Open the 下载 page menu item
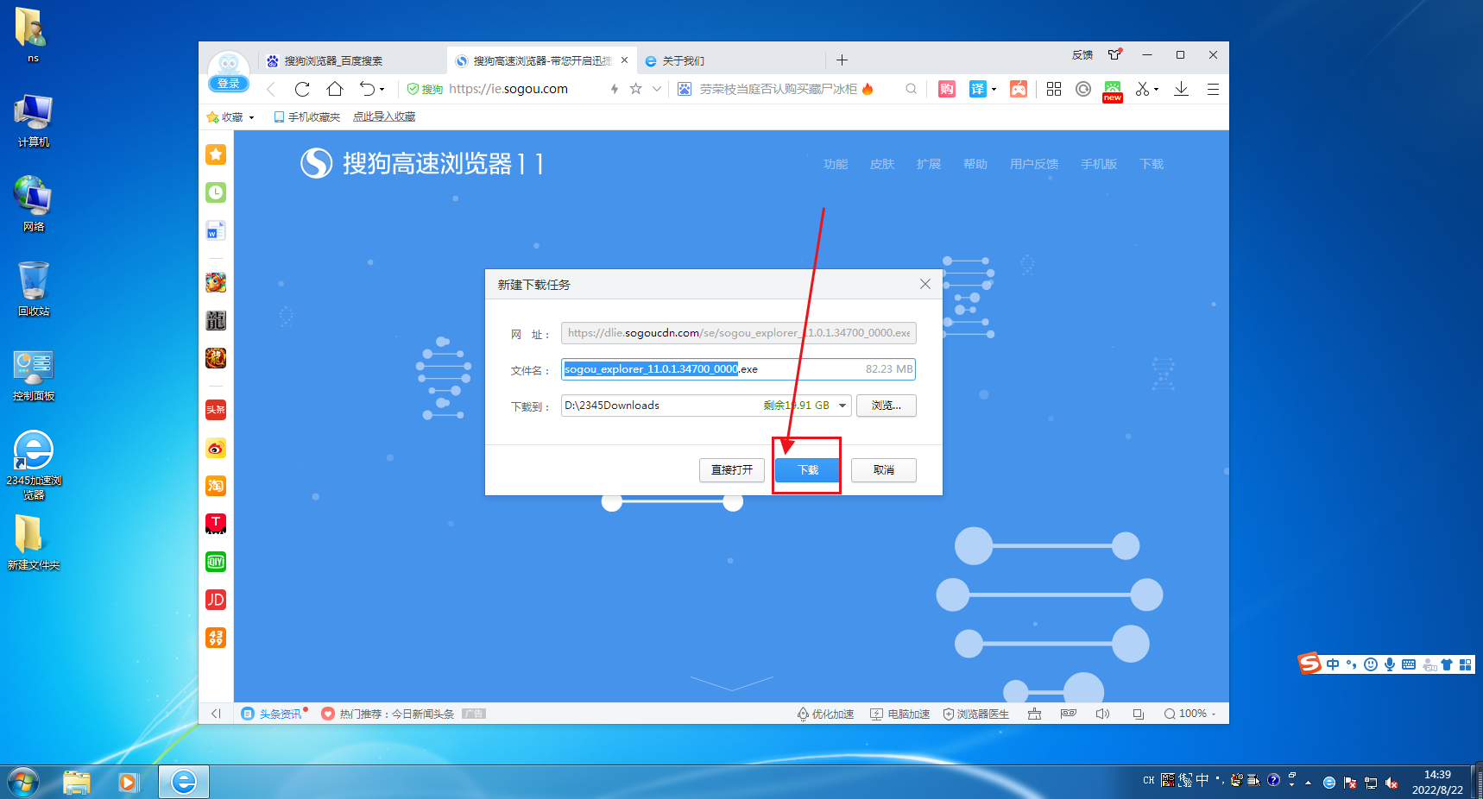1483x799 pixels. coord(1152,164)
